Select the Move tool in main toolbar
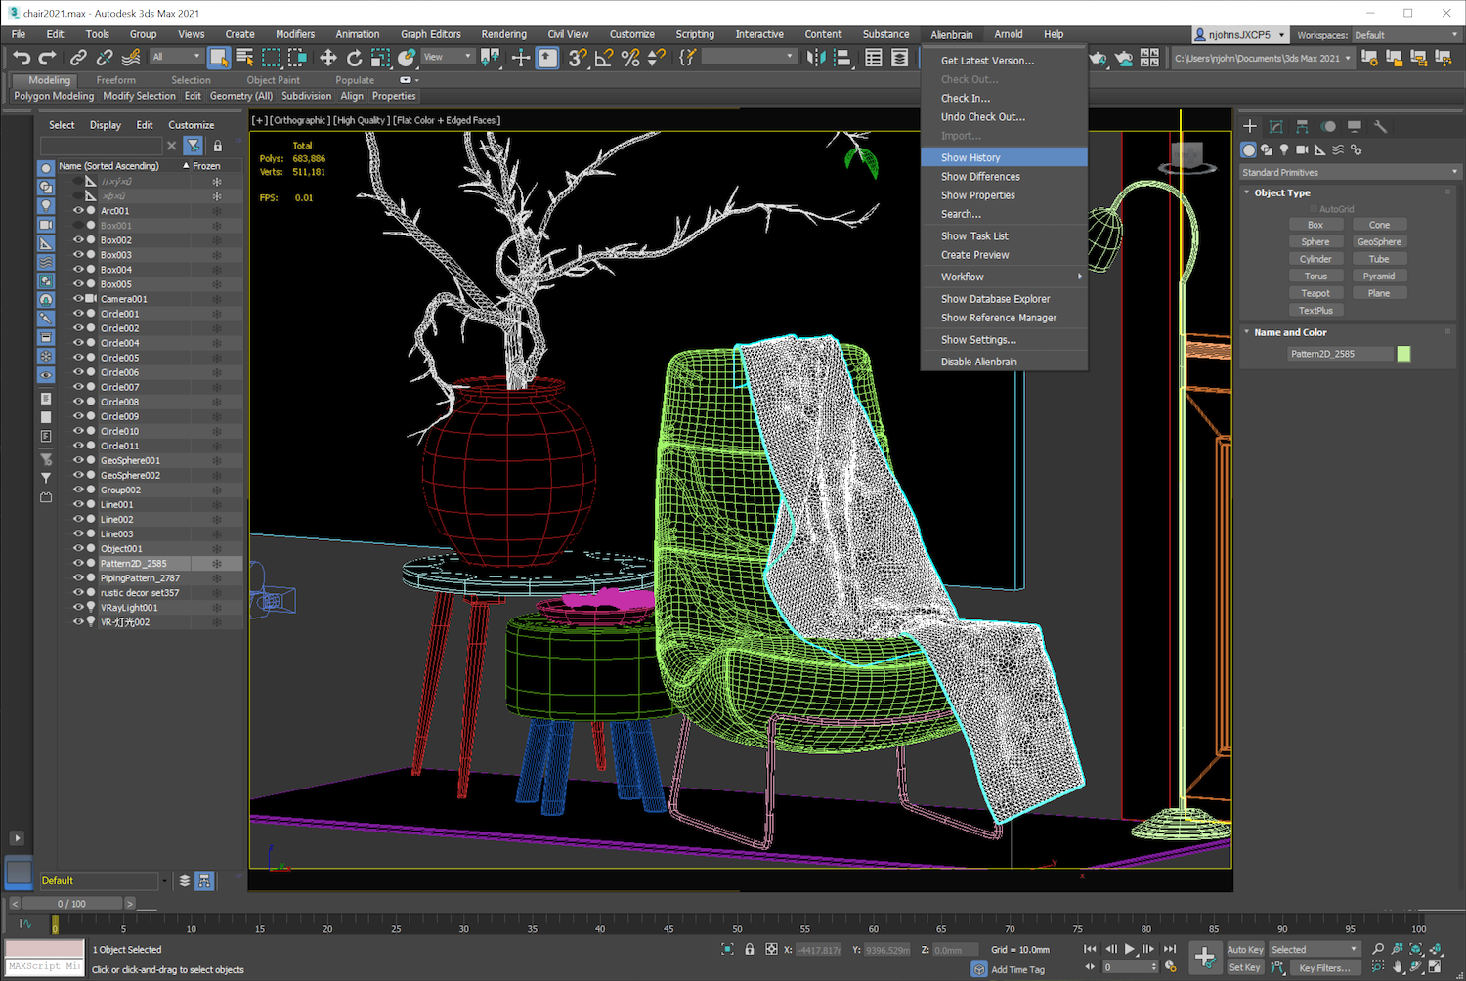The image size is (1466, 981). point(328,59)
